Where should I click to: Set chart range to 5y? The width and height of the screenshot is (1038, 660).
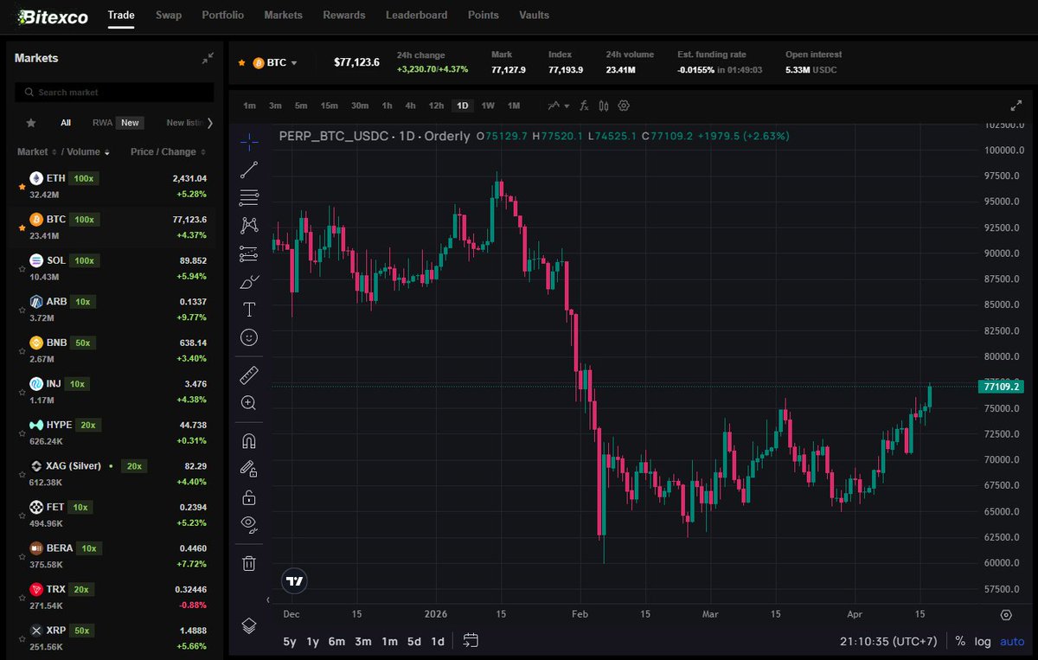[290, 641]
